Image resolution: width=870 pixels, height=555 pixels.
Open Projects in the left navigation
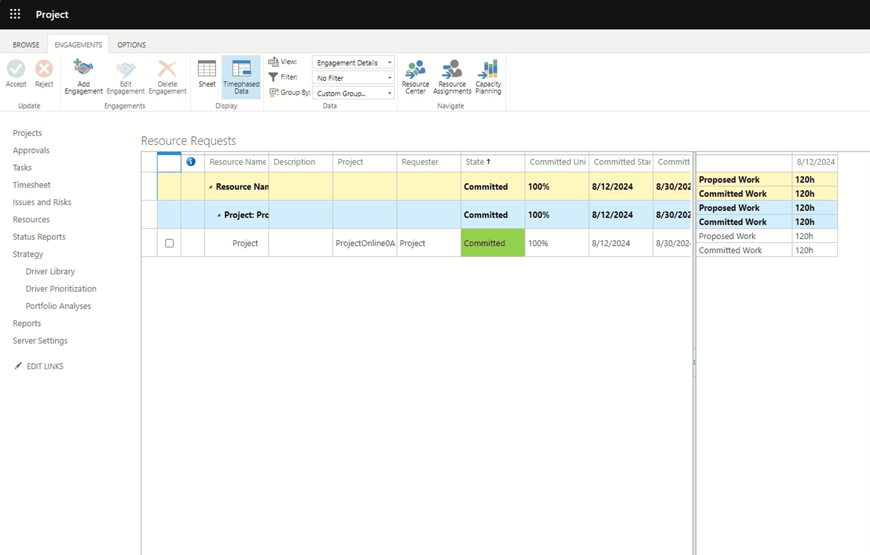click(27, 133)
